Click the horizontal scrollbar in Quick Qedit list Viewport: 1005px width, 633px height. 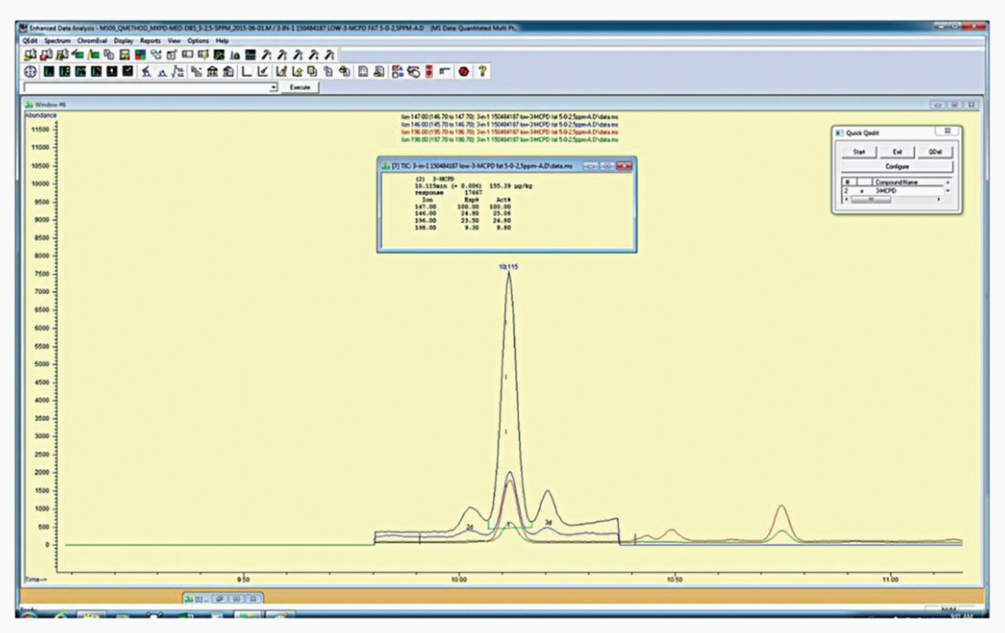point(892,200)
